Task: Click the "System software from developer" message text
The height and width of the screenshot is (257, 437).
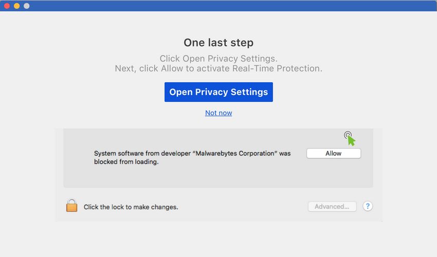Action: pyautogui.click(x=192, y=157)
